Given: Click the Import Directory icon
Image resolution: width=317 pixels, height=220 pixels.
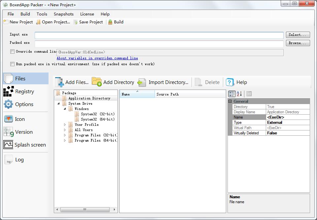Looking at the screenshot, I should (142, 82).
